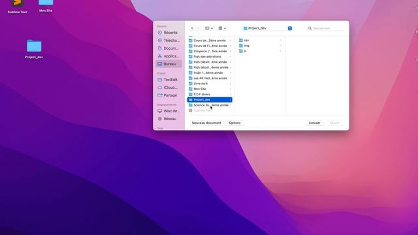Click the Options button

pos(234,123)
